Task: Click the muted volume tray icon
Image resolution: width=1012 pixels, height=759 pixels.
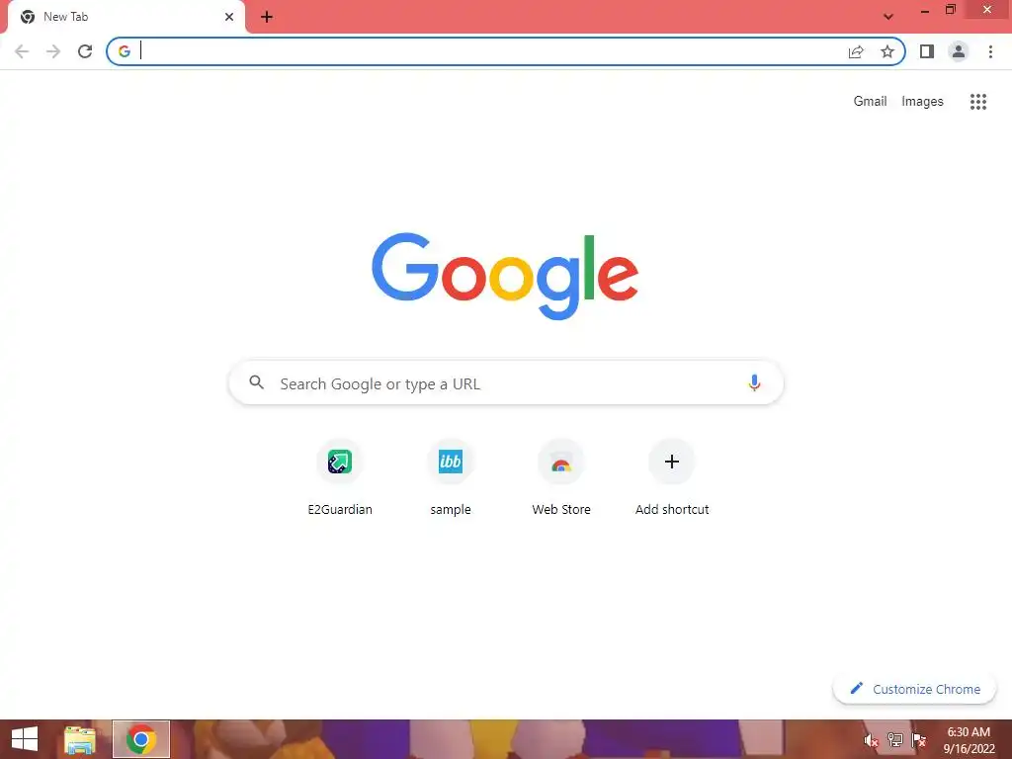Action: point(871,740)
